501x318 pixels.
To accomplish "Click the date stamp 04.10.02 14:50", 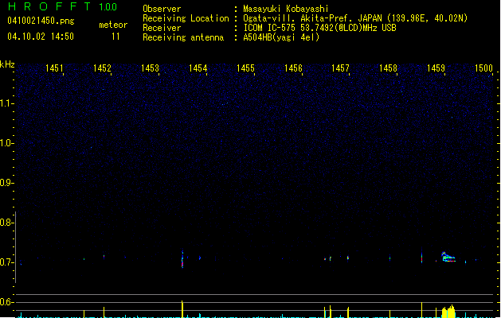I will 41,37.
